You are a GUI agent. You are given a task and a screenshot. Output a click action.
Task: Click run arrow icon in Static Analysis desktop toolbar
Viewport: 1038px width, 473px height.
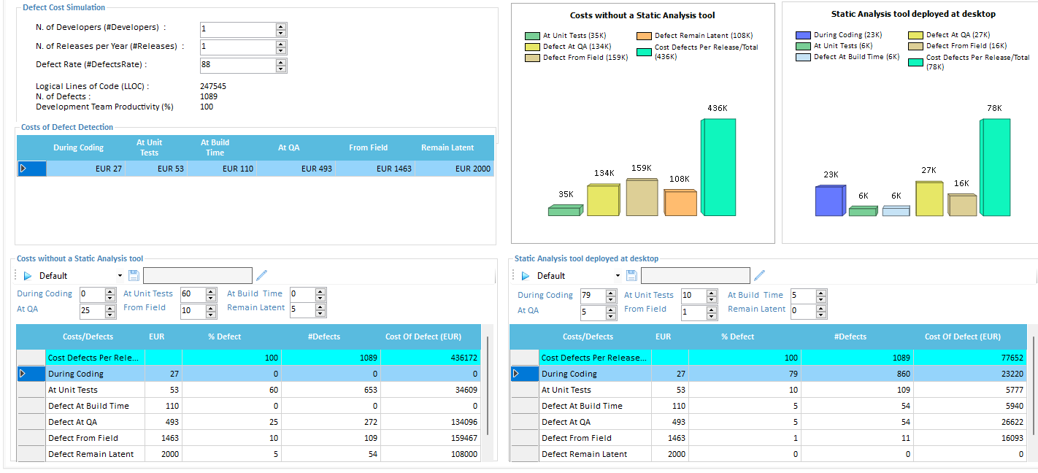(526, 276)
